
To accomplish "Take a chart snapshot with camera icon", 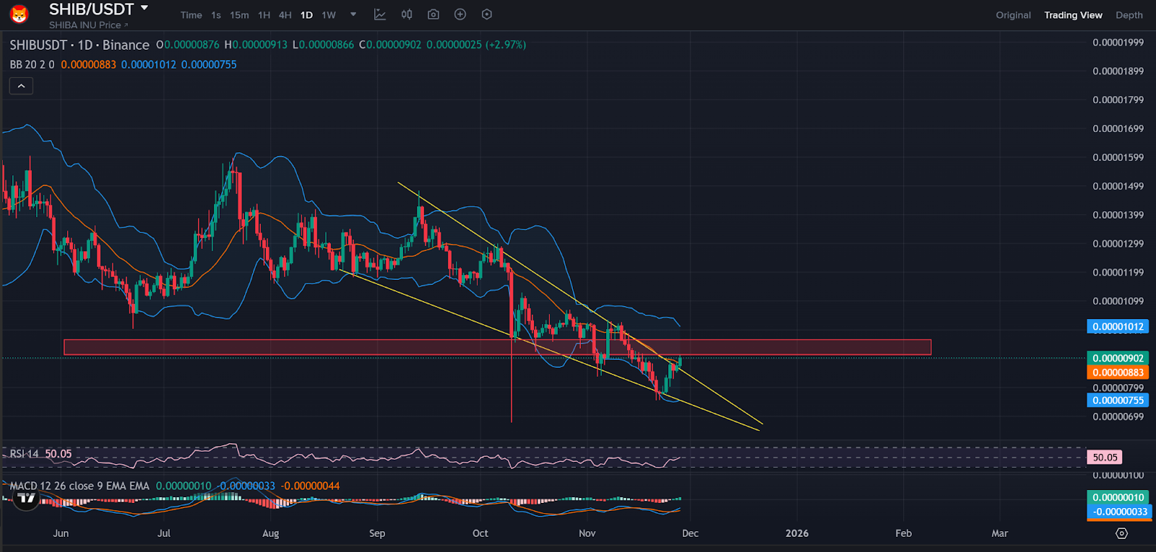I will click(433, 14).
